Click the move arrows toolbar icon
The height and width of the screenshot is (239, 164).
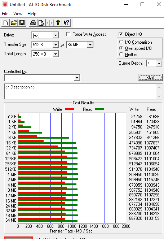tap(49, 23)
